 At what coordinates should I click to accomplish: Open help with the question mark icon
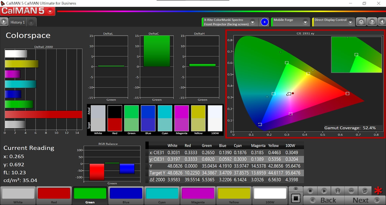372,22
